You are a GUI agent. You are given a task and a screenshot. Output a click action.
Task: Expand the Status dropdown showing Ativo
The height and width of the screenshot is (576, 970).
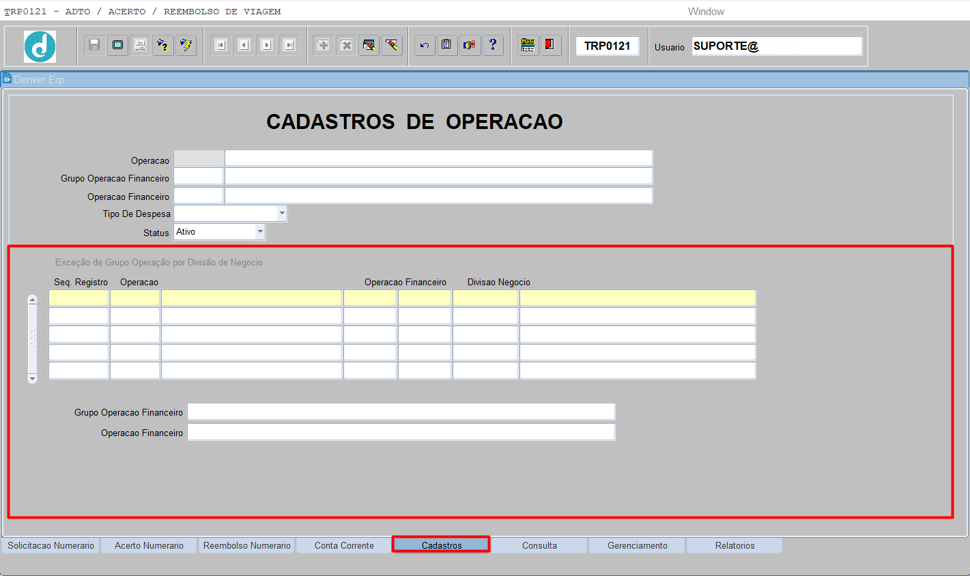(259, 232)
